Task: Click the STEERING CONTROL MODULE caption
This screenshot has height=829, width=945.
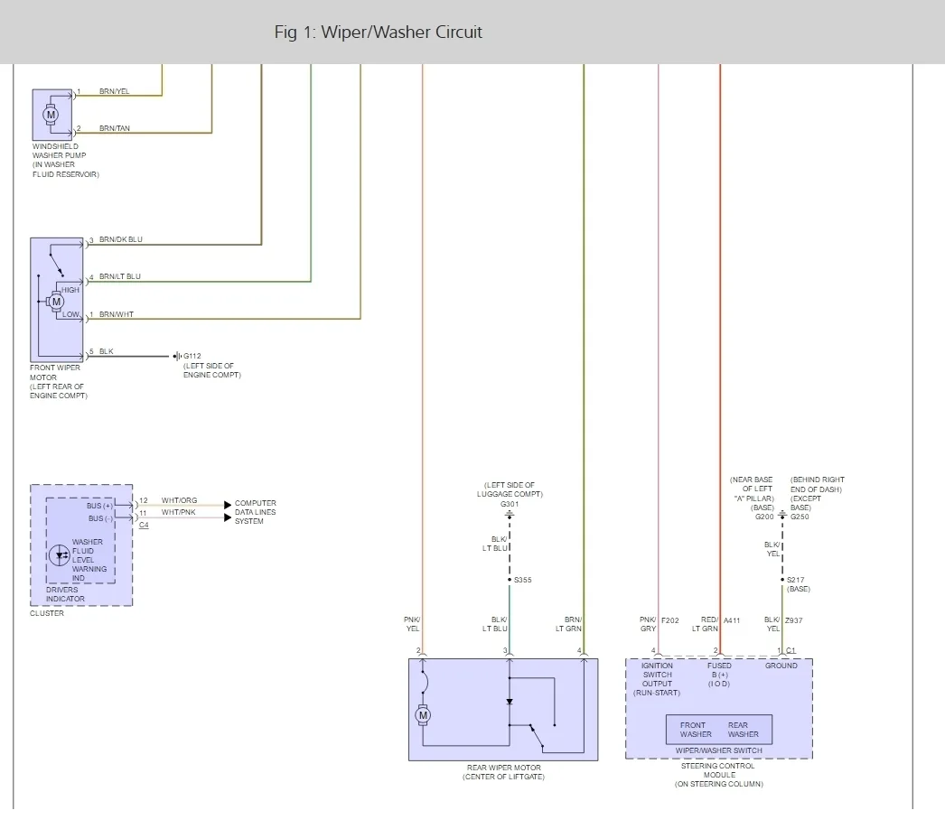Action: pos(719,775)
